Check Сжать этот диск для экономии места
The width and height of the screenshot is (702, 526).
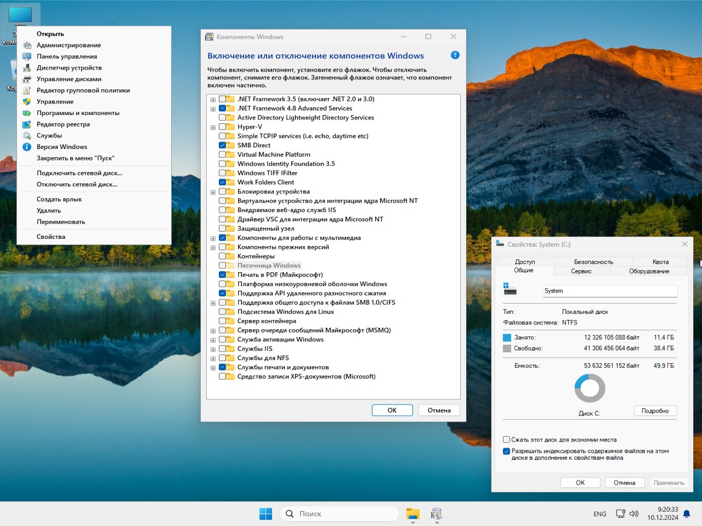click(x=506, y=439)
